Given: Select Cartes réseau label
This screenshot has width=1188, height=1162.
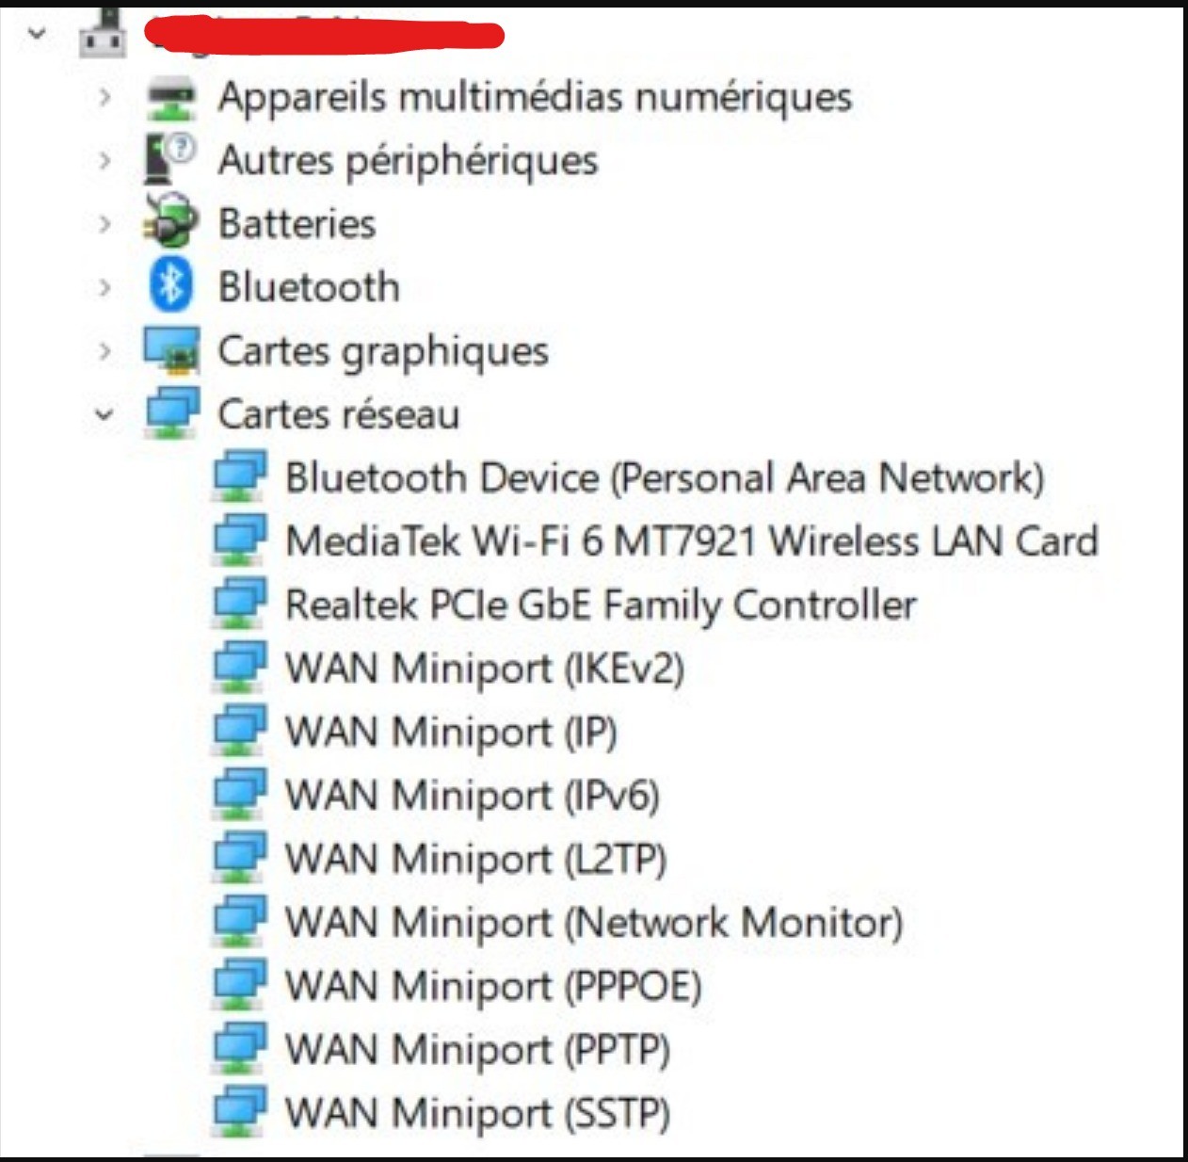Looking at the screenshot, I should click(339, 414).
